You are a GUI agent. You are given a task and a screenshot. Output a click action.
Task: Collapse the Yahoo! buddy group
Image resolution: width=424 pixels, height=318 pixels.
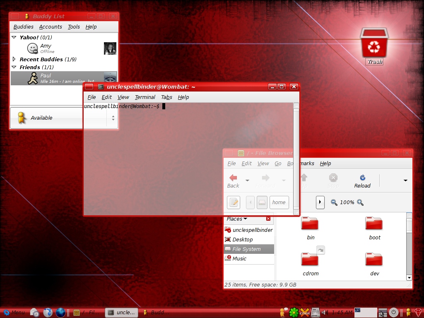[14, 37]
